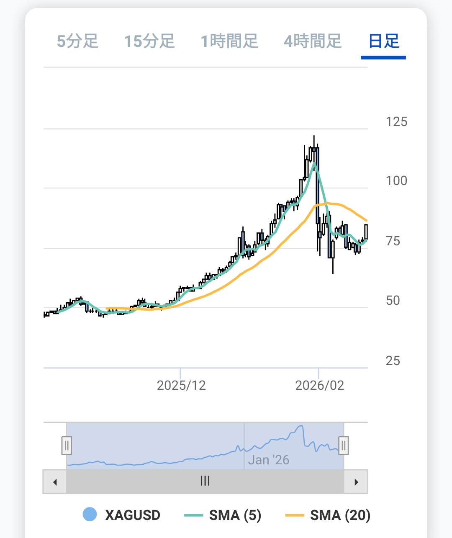Select the 15分足 timeframe tab

coord(149,41)
